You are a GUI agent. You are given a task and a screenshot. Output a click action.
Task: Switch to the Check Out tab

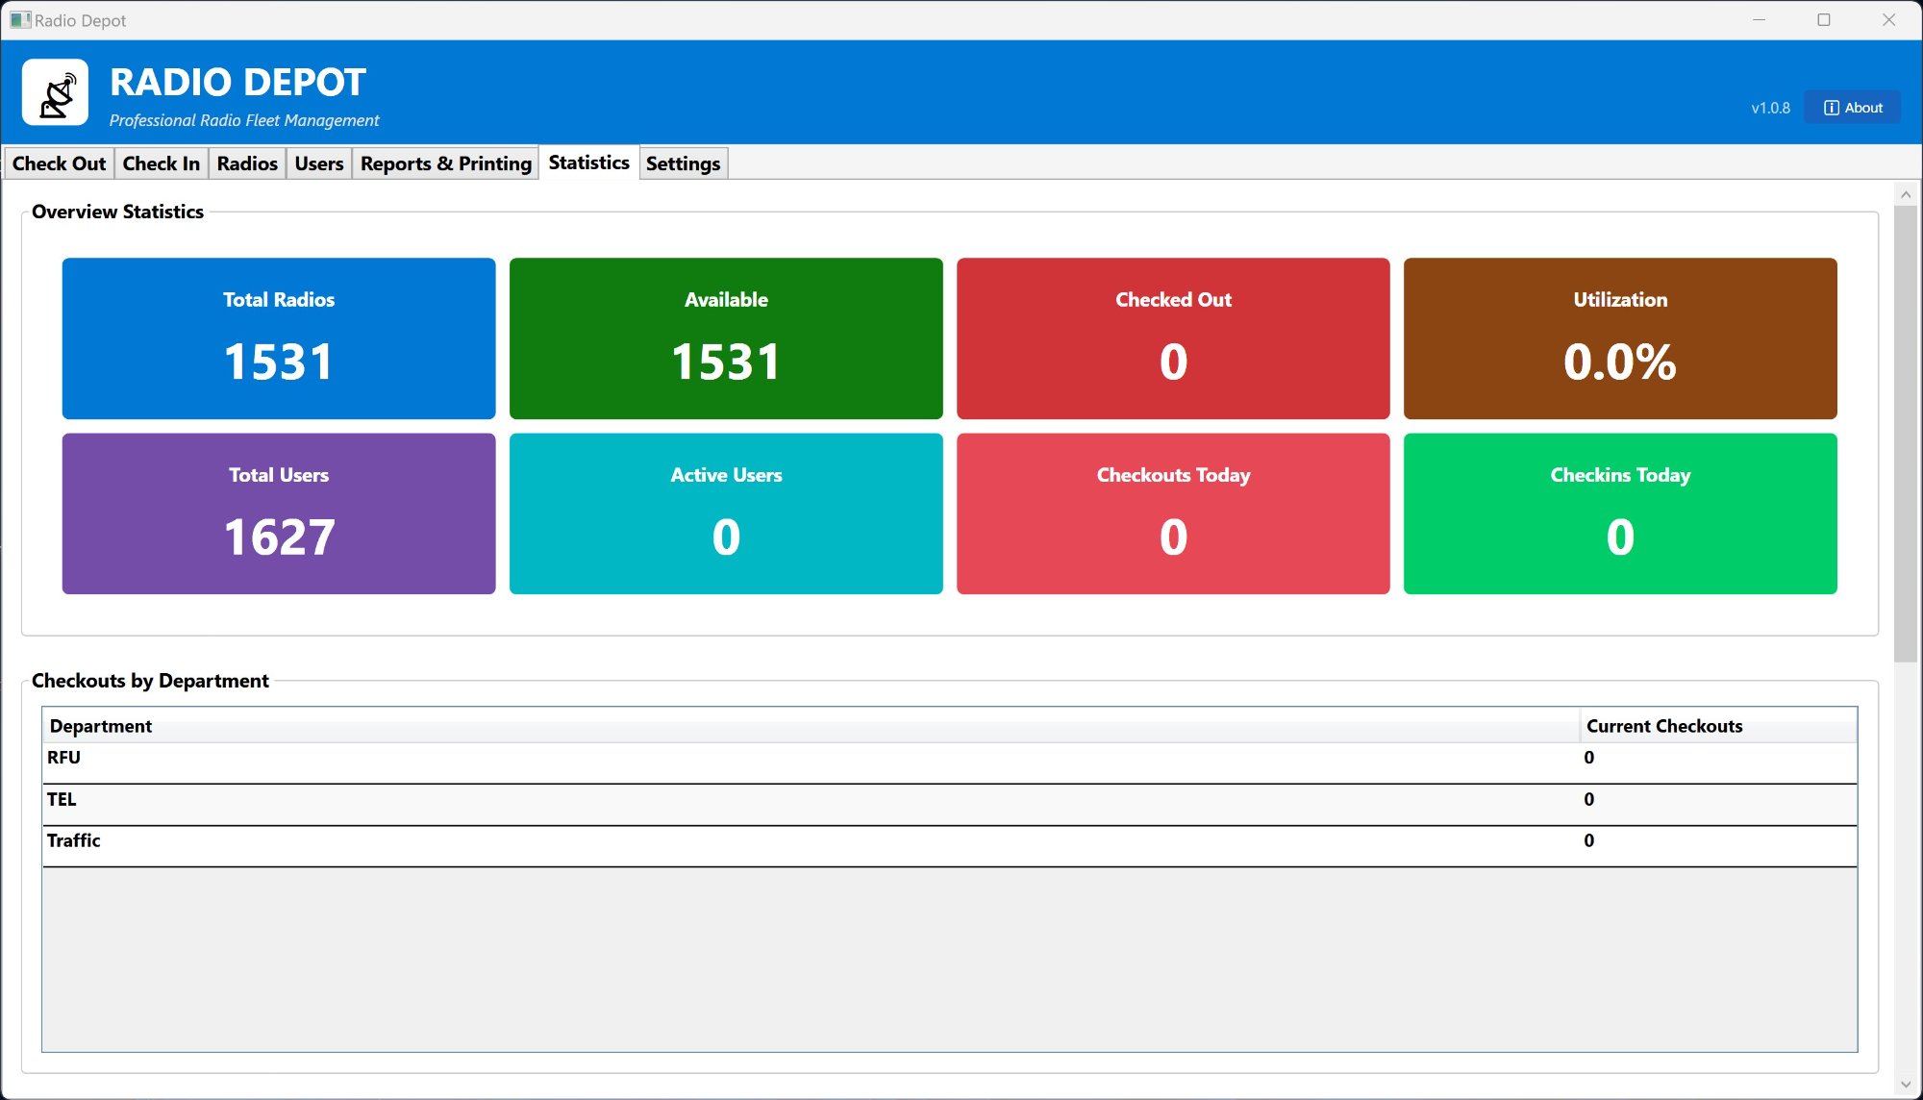point(59,163)
